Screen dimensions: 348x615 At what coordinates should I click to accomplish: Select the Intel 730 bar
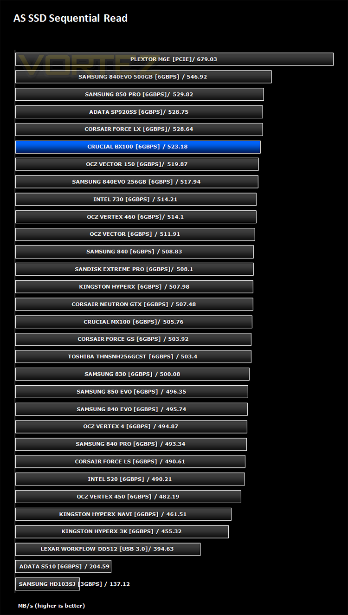tap(136, 199)
